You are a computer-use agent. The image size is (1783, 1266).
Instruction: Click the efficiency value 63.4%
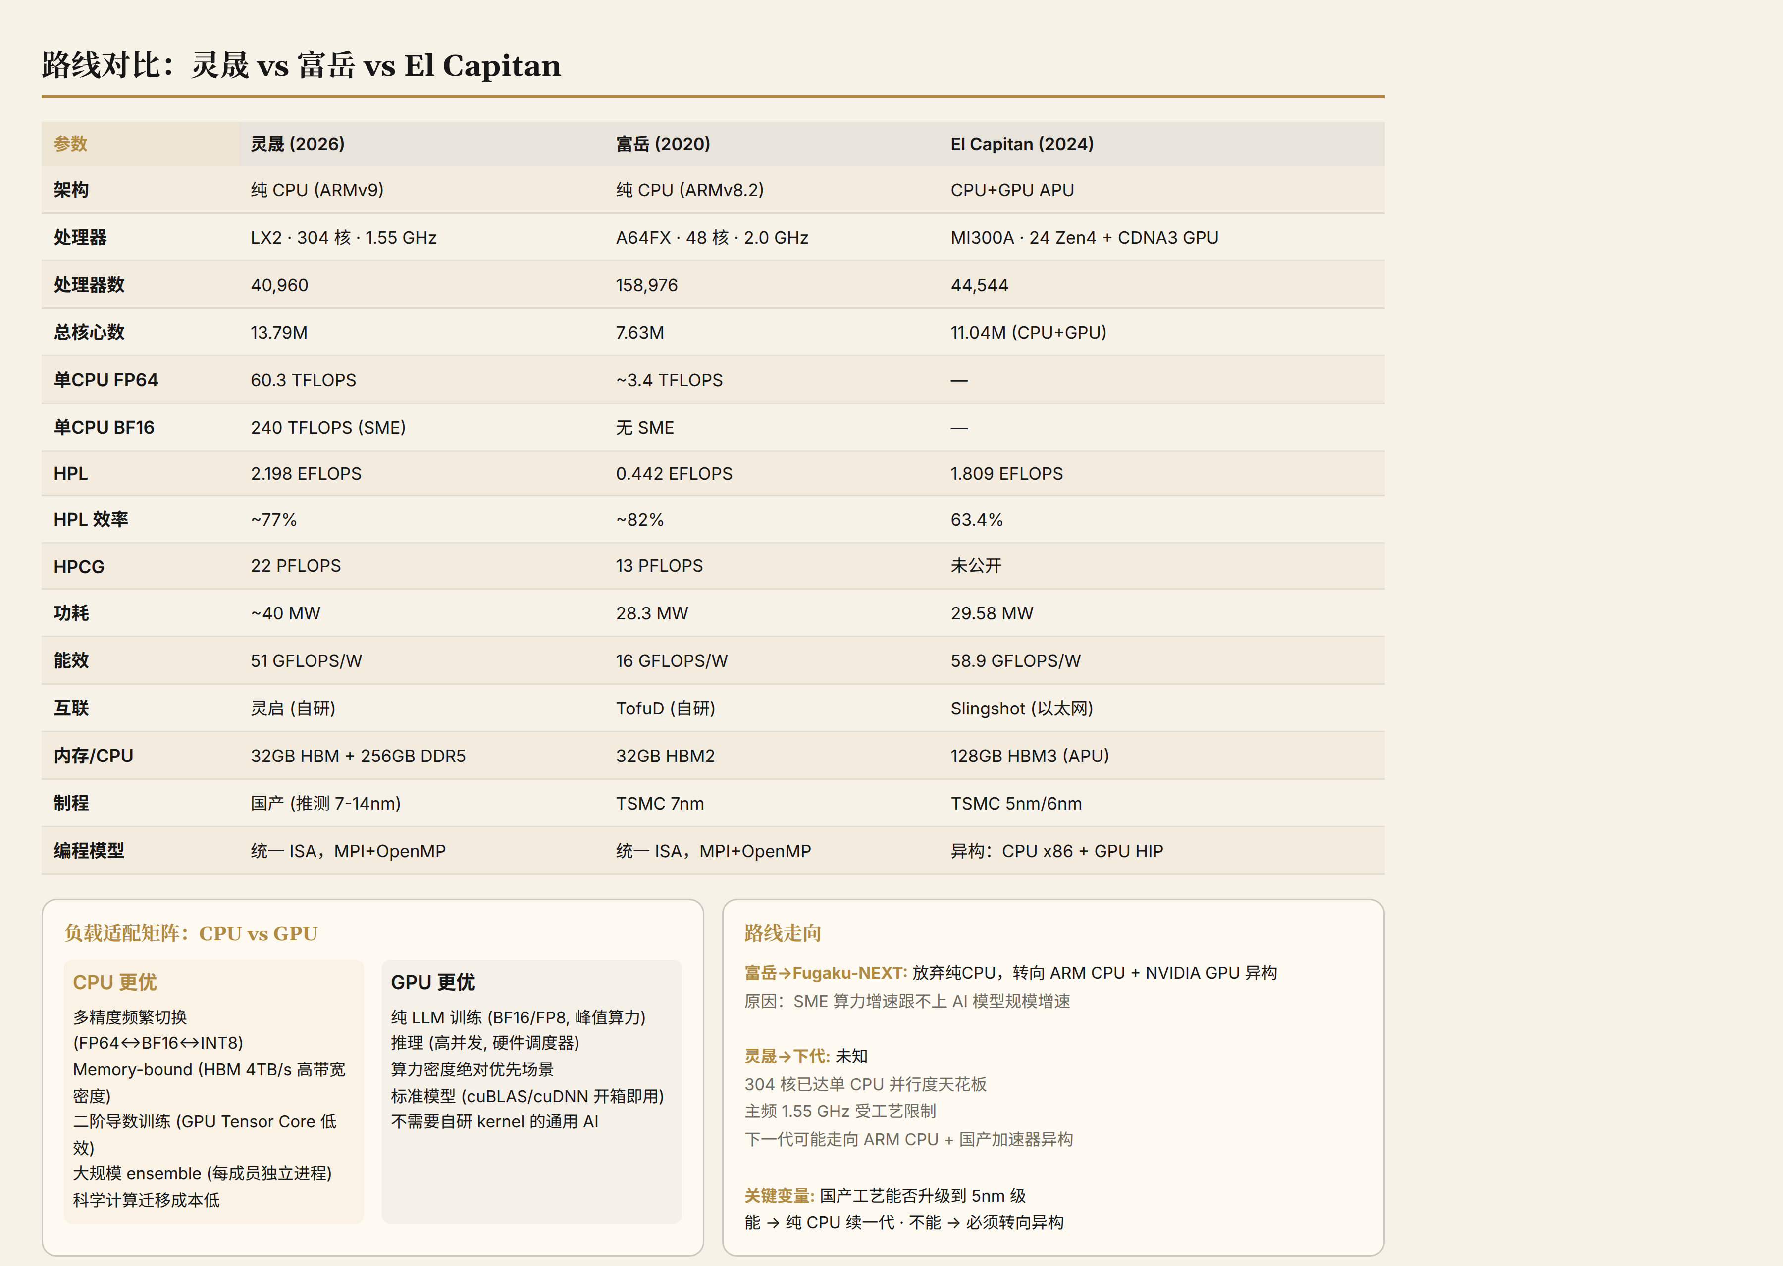pyautogui.click(x=977, y=520)
